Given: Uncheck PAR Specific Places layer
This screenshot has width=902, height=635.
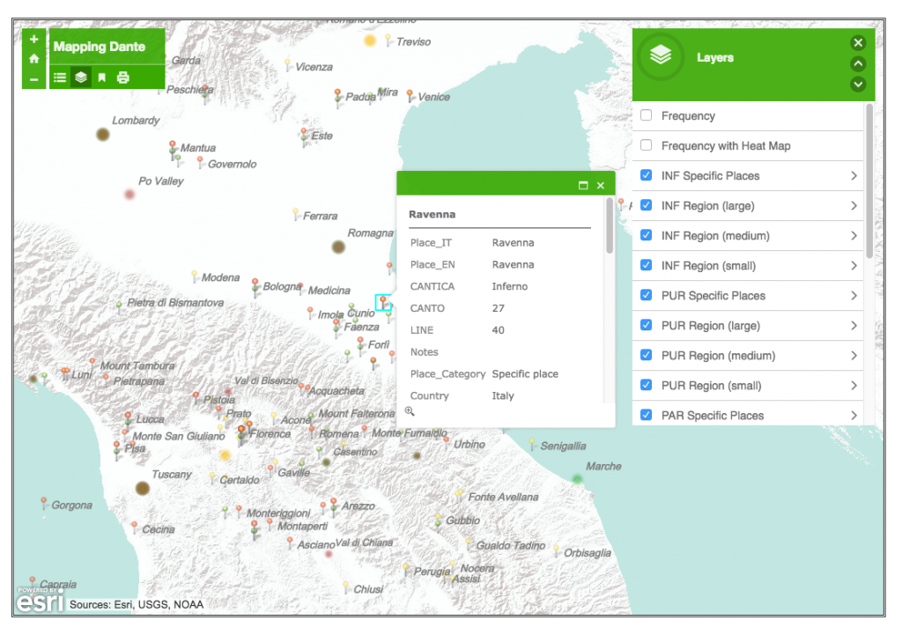Looking at the screenshot, I should (x=647, y=414).
